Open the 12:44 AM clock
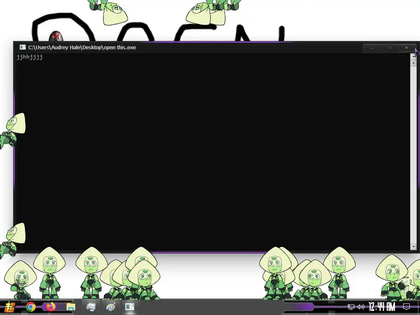Viewport: 420px width, 315px height. [382, 307]
